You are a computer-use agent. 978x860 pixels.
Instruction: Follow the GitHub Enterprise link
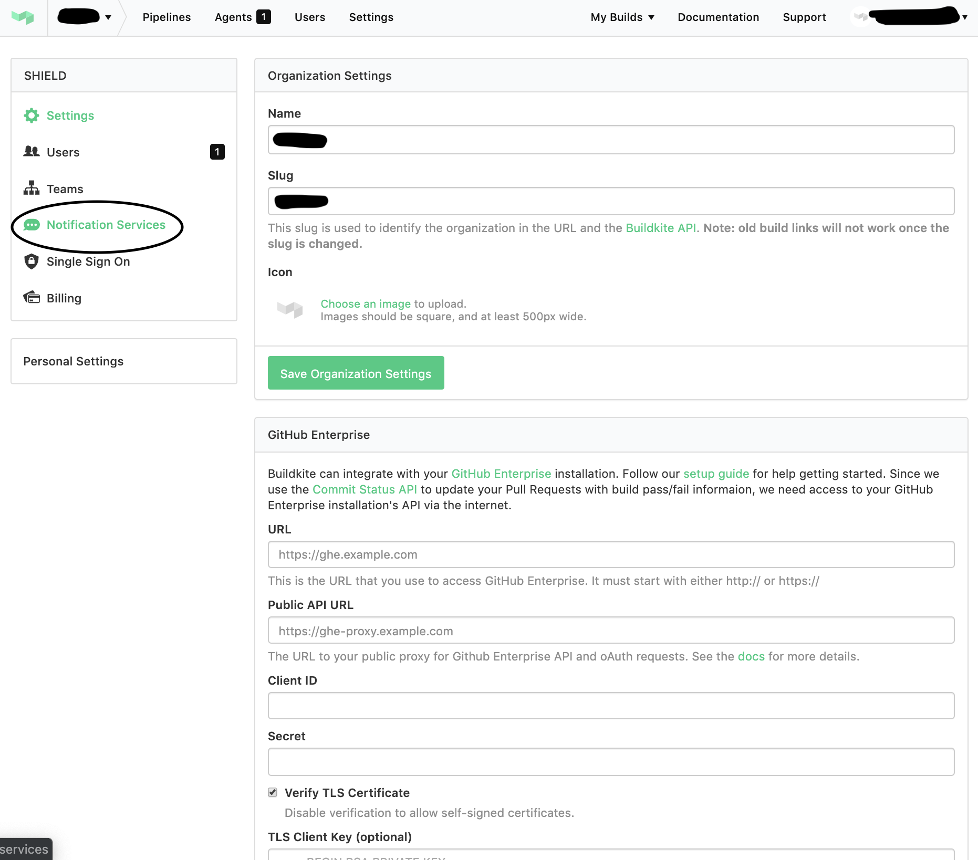(501, 474)
